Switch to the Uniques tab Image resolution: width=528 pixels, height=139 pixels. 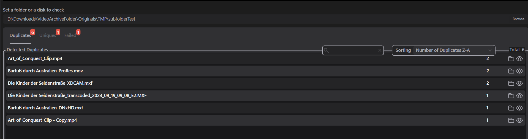[x=48, y=35]
